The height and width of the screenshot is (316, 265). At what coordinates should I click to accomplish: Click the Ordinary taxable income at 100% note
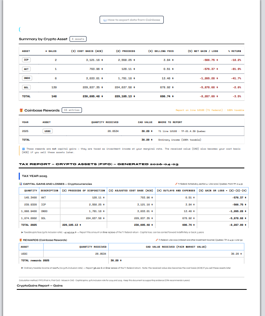[126, 268]
